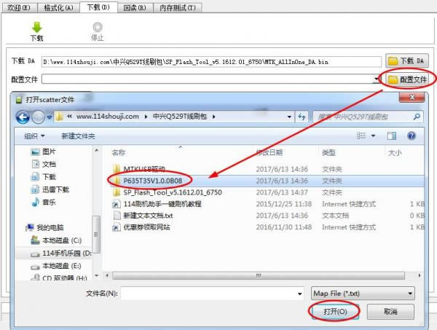Open 本地磁盘 (C:) drive
The width and height of the screenshot is (437, 330).
56,240
